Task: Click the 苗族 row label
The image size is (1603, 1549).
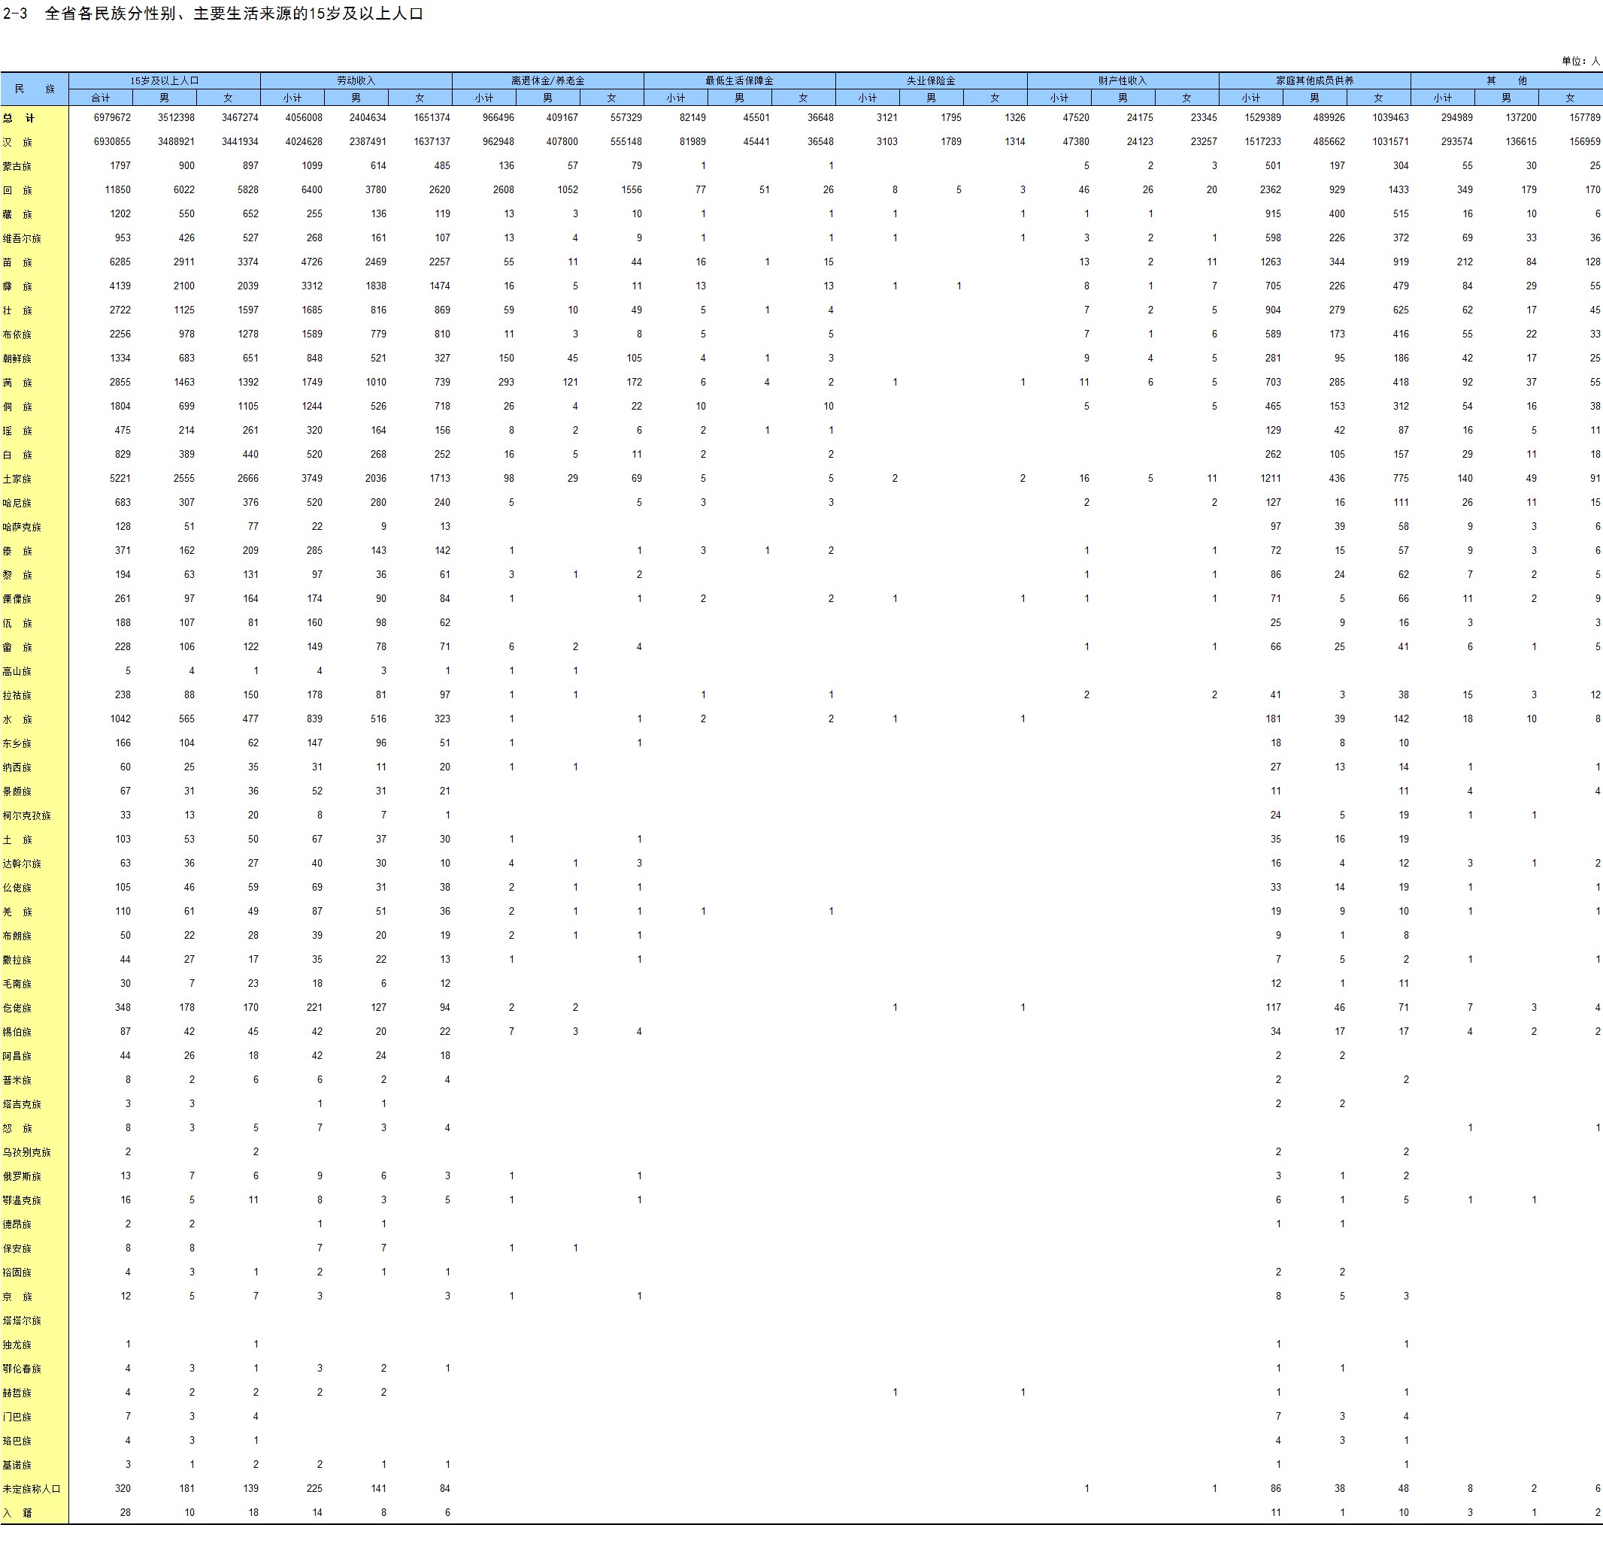Action: 17,262
